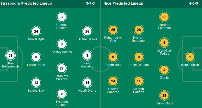Click Strasbourg goalkeeper number 36 badge
This screenshot has height=108, width=202.
pyautogui.click(x=10, y=55)
